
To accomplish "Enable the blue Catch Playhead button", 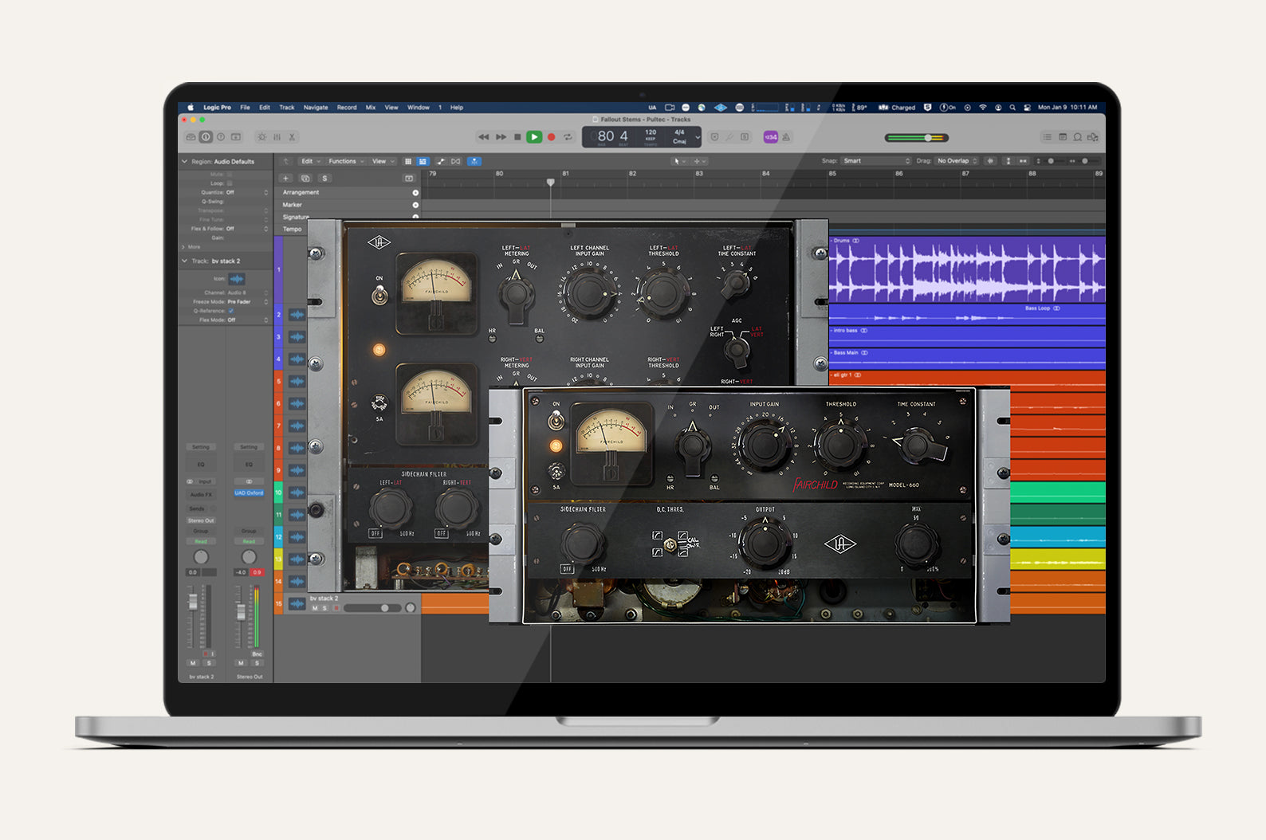I will [x=474, y=161].
